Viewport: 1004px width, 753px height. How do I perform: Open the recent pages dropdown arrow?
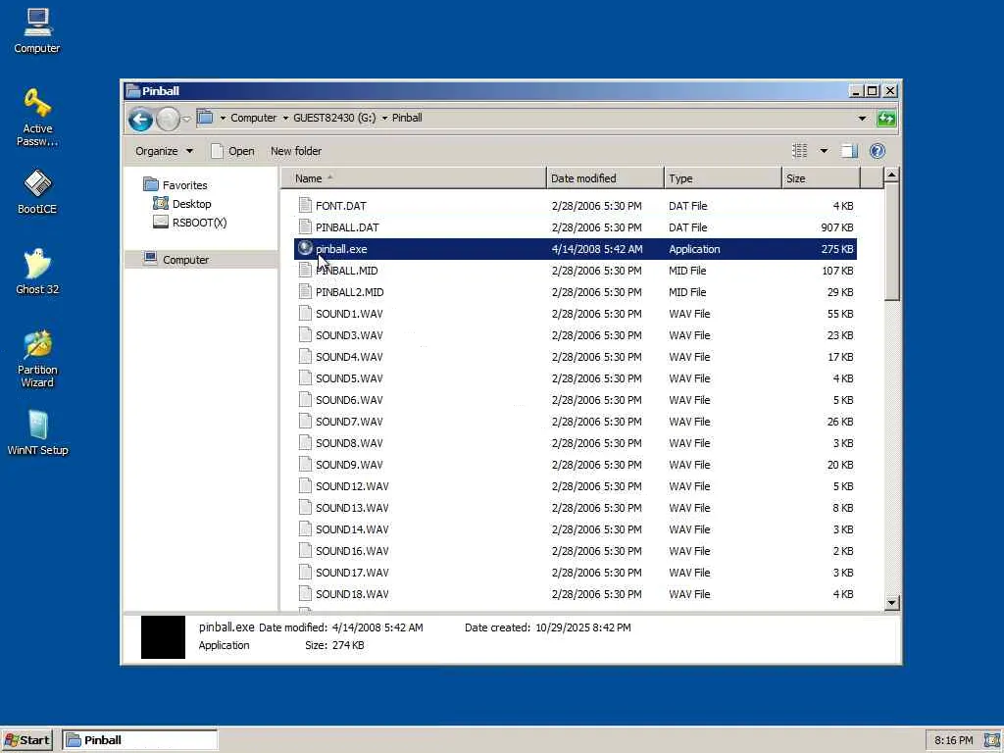(x=186, y=119)
